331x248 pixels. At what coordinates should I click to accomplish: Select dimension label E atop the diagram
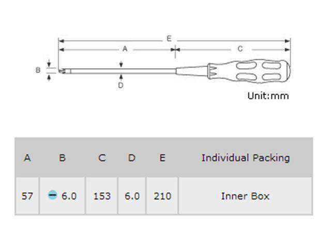click(169, 39)
